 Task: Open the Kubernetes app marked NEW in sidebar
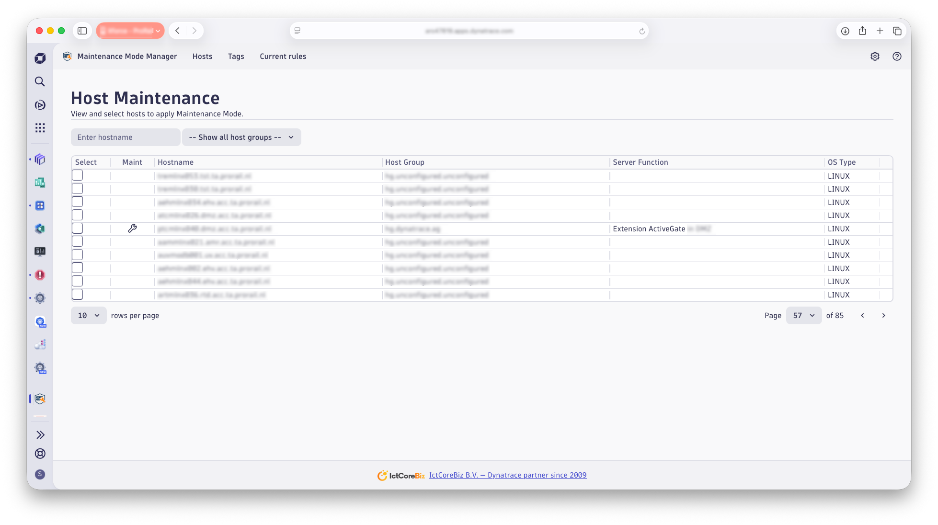[x=40, y=321]
